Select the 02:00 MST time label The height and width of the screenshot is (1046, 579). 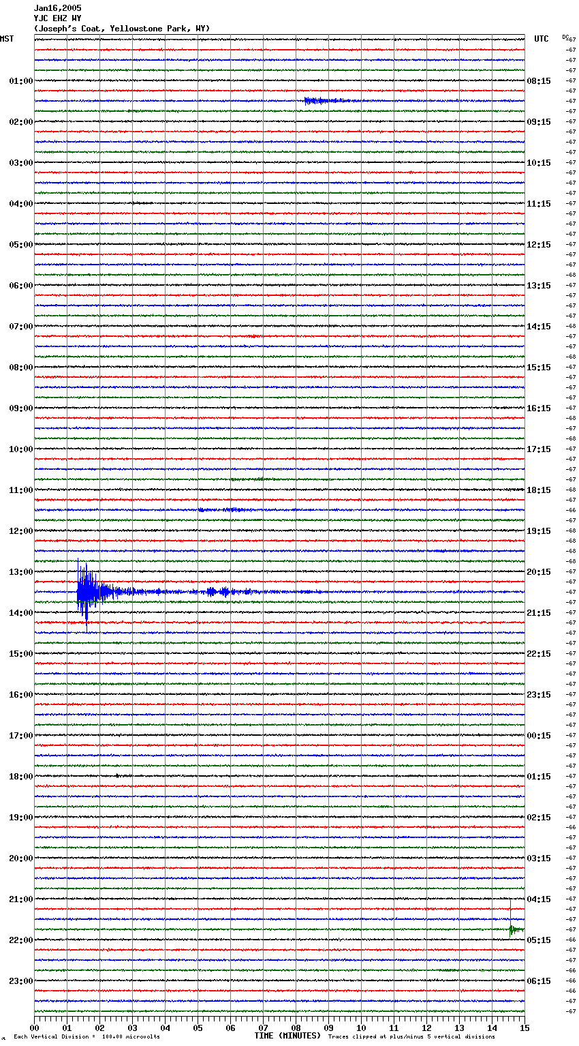21,122
